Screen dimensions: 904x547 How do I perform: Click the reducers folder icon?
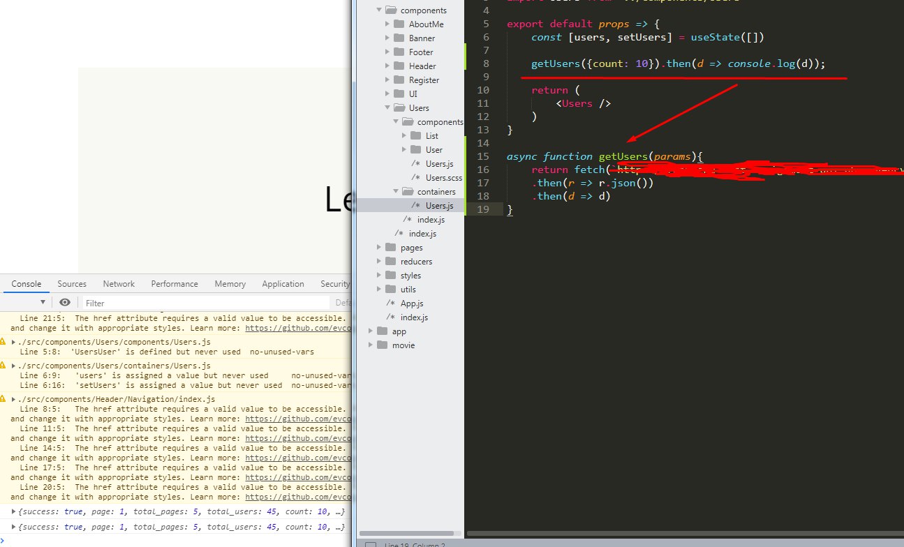click(x=390, y=261)
